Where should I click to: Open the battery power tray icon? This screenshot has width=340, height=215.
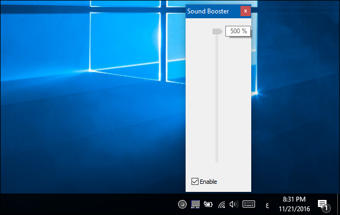point(208,204)
